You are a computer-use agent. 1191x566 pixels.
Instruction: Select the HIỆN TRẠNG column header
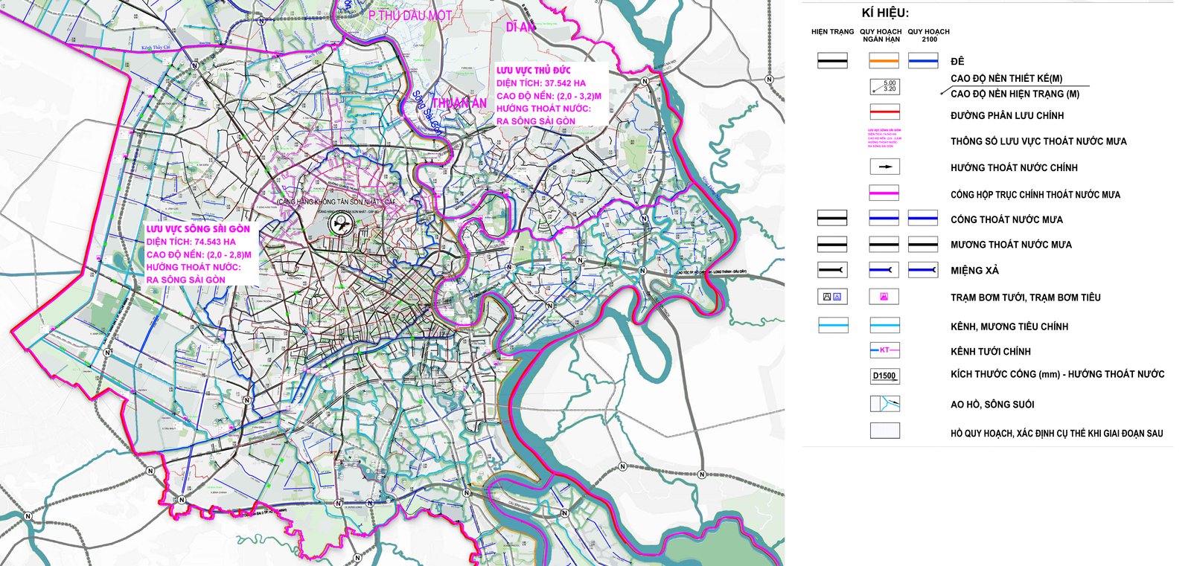(832, 32)
